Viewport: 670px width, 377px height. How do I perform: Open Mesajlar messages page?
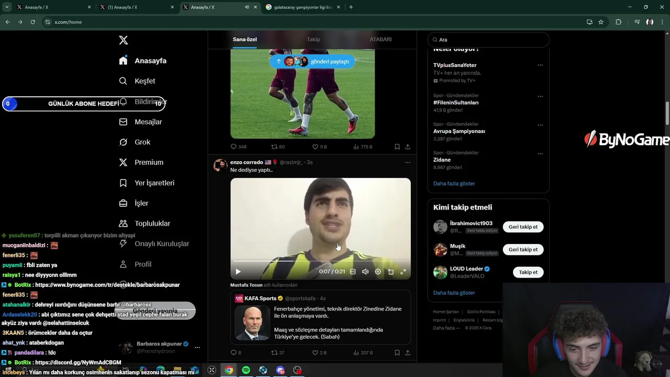(x=141, y=122)
